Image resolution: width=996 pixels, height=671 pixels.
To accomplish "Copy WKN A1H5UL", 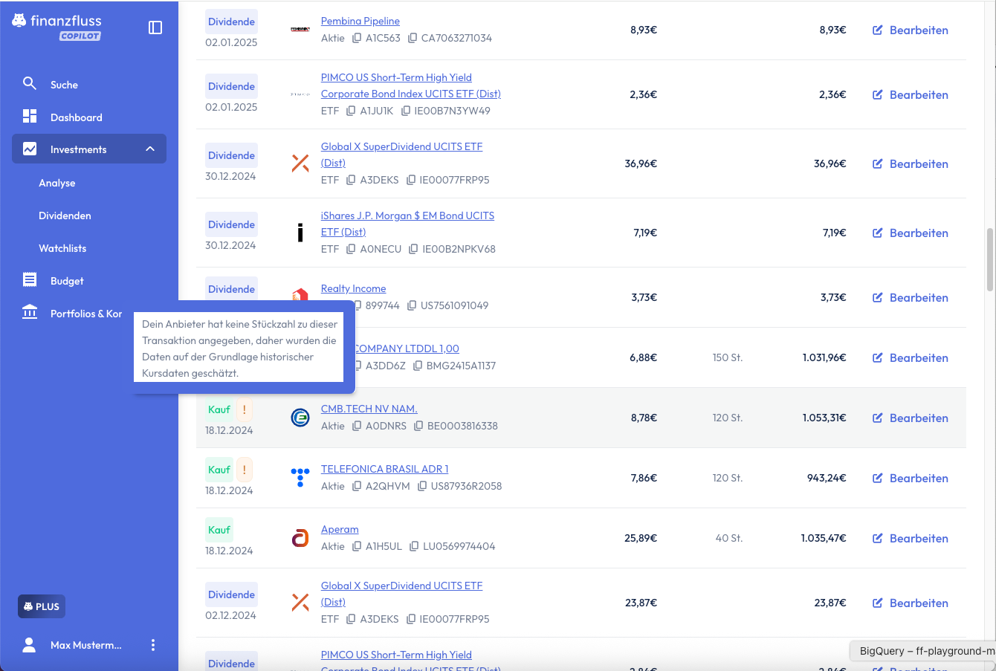I will pos(357,546).
